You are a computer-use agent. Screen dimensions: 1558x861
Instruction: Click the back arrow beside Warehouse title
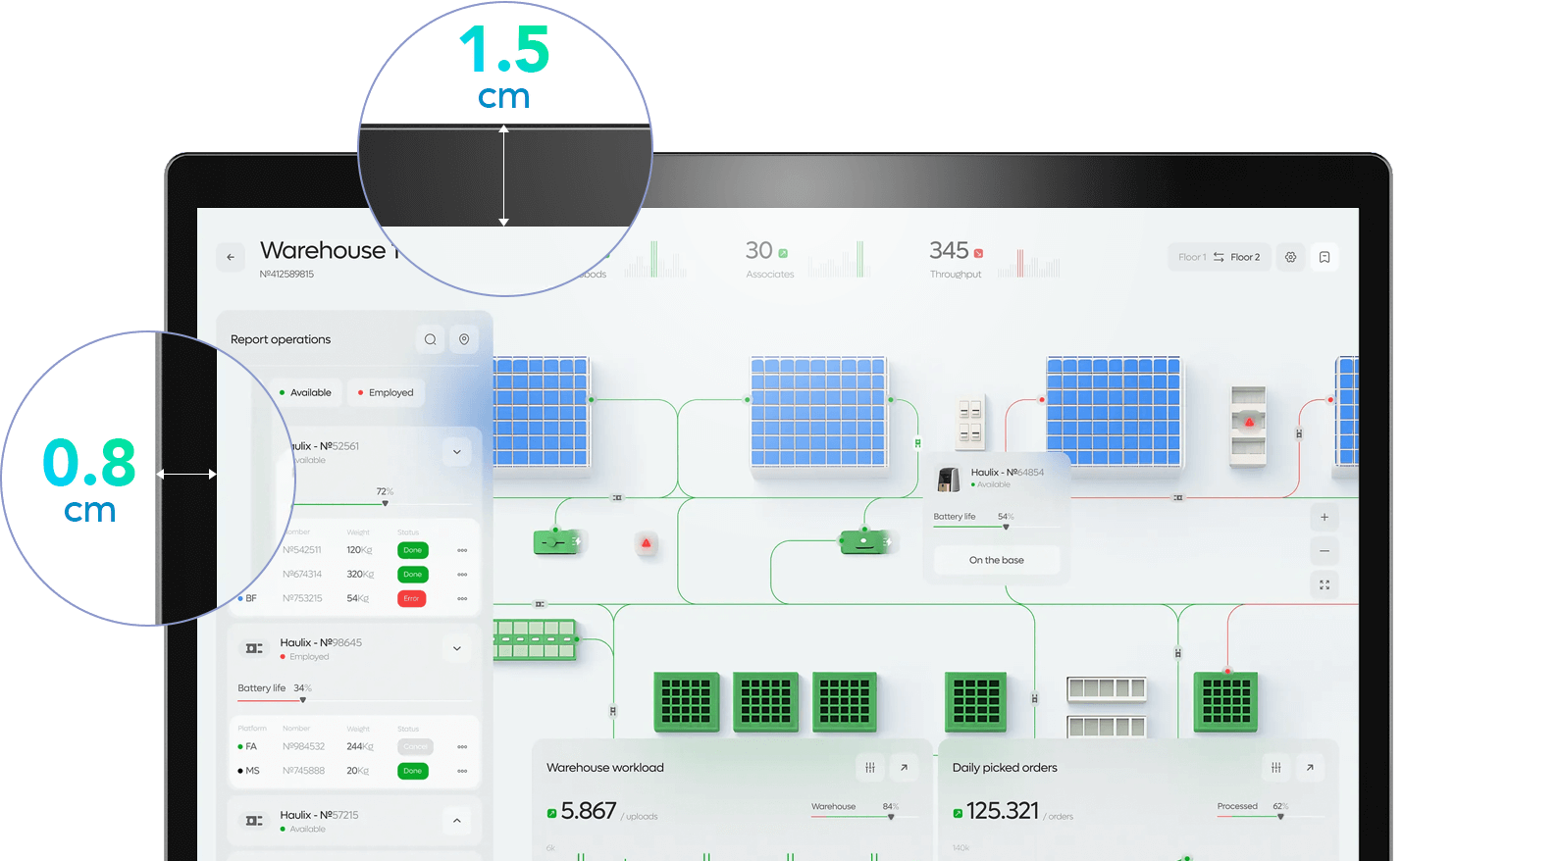(x=231, y=257)
